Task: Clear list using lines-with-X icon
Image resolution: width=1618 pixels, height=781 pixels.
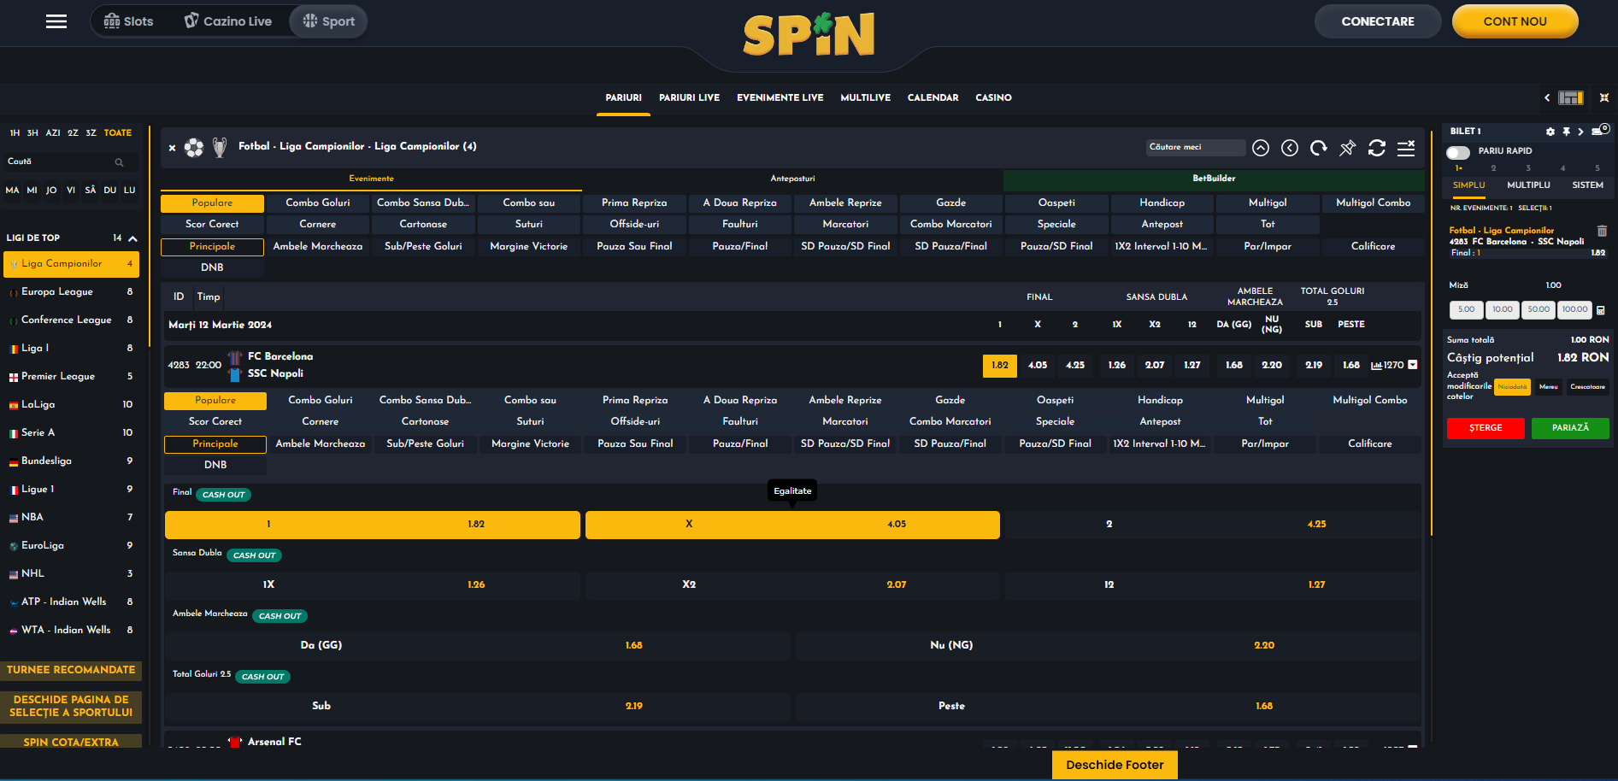Action: click(x=1406, y=148)
